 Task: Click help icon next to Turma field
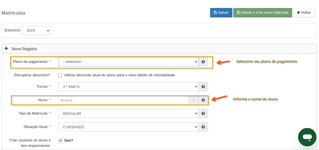coord(203,87)
